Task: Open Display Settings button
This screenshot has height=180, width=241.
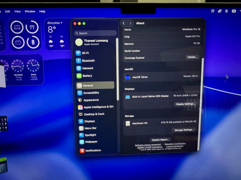Action: click(186, 104)
